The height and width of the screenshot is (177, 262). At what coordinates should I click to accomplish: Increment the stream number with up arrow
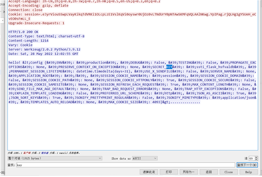[256, 157]
